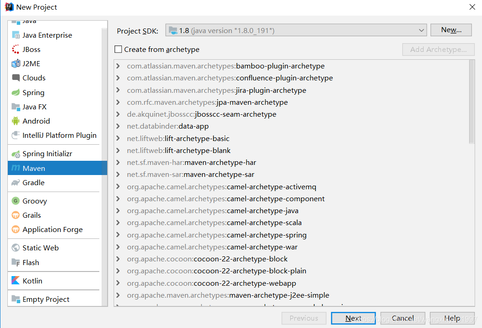Click the Android robot icon
This screenshot has height=328, width=482.
click(x=16, y=121)
